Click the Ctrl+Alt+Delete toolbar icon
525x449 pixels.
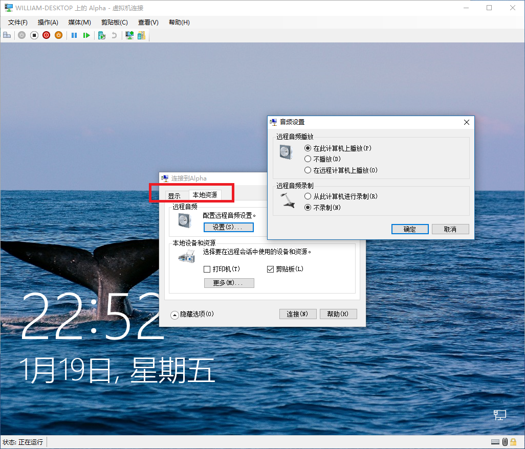click(x=7, y=35)
